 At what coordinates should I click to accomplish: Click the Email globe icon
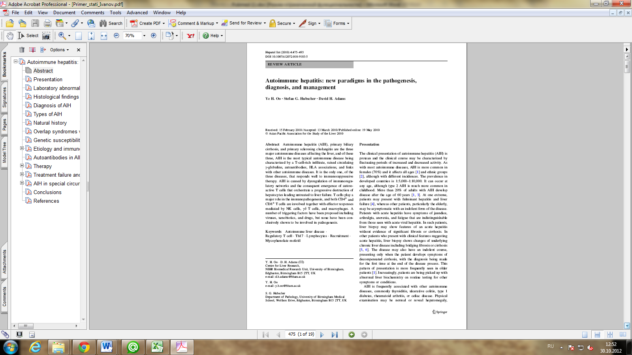[x=91, y=23]
